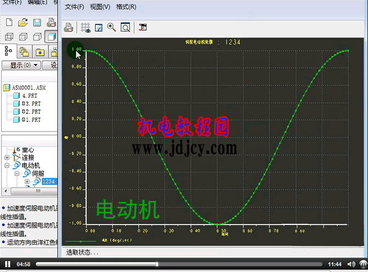The image size is (368, 272).
Task: Toggle graph grid lines icon
Action: (x=86, y=28)
